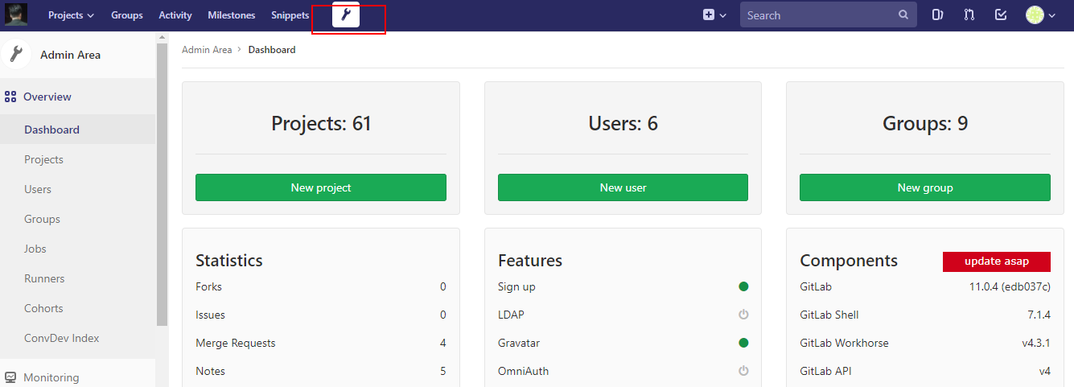Click the LDAP power-off status icon
This screenshot has width=1074, height=387.
743,315
